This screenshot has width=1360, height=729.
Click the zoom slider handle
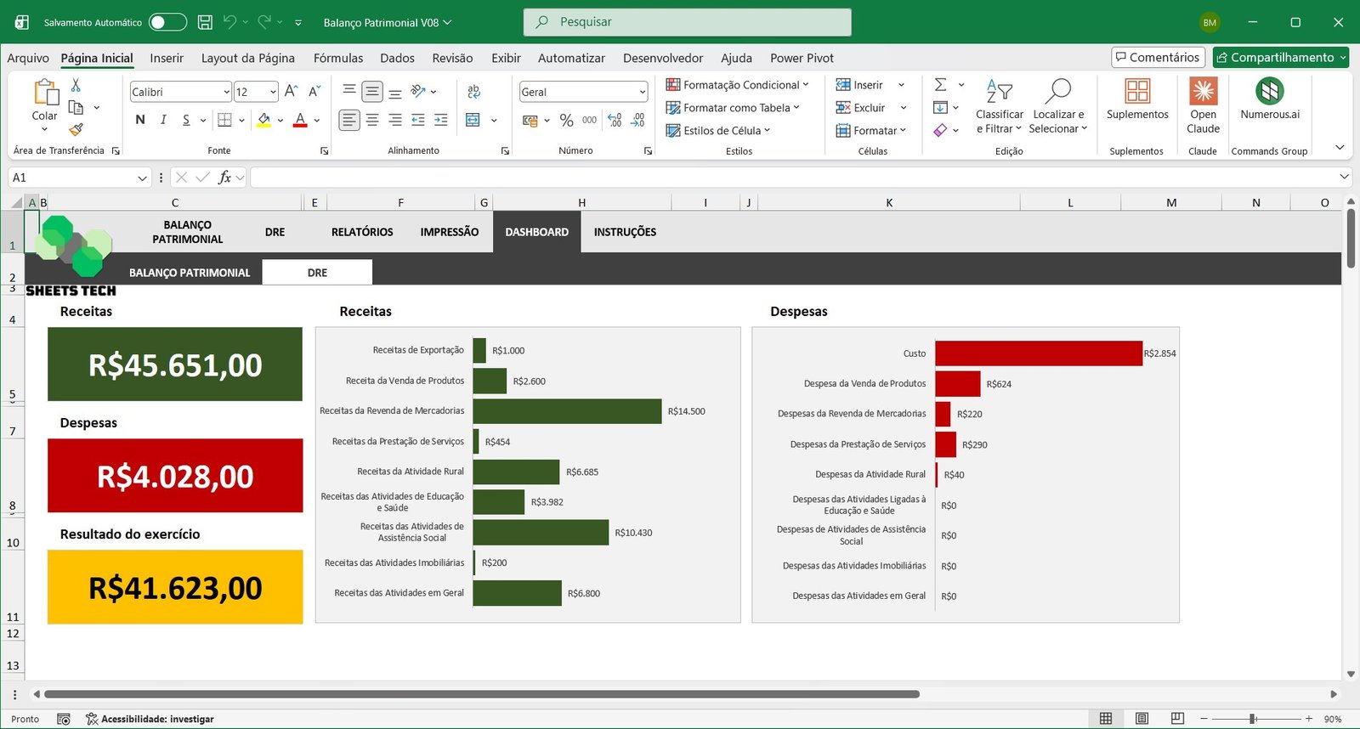click(1252, 719)
